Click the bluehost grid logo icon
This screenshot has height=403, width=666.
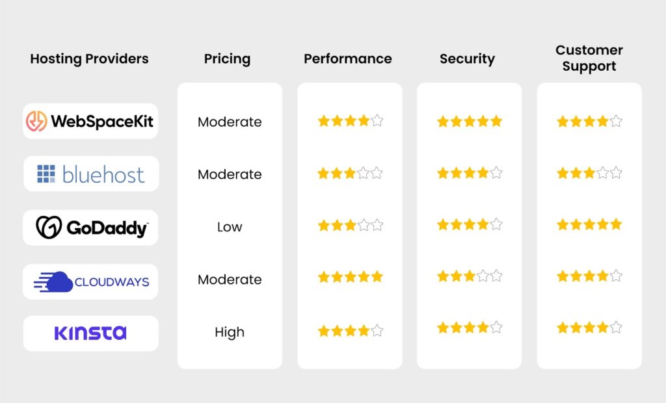pyautogui.click(x=46, y=174)
